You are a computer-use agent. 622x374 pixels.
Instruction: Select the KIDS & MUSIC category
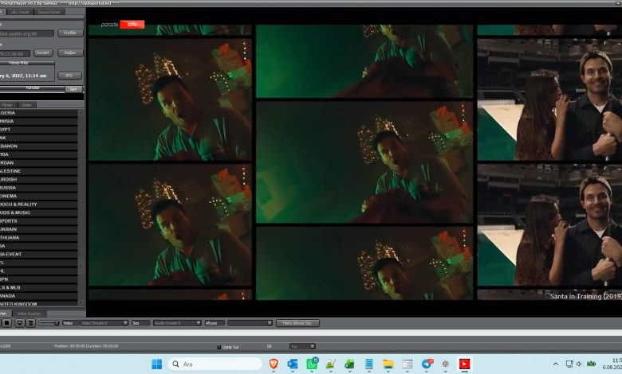point(38,212)
